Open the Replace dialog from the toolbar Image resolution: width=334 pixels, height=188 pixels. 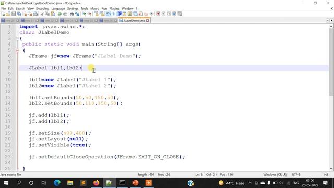(x=77, y=14)
